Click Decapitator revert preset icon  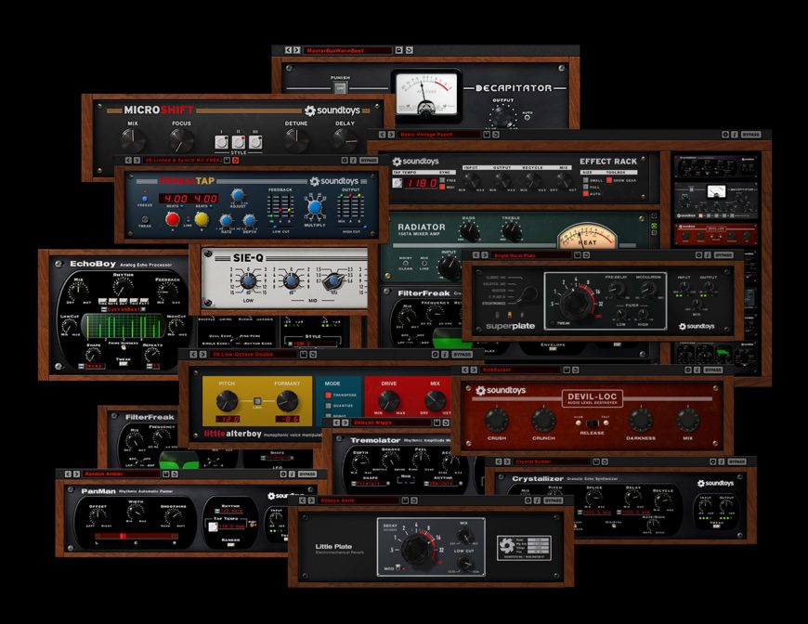[410, 50]
